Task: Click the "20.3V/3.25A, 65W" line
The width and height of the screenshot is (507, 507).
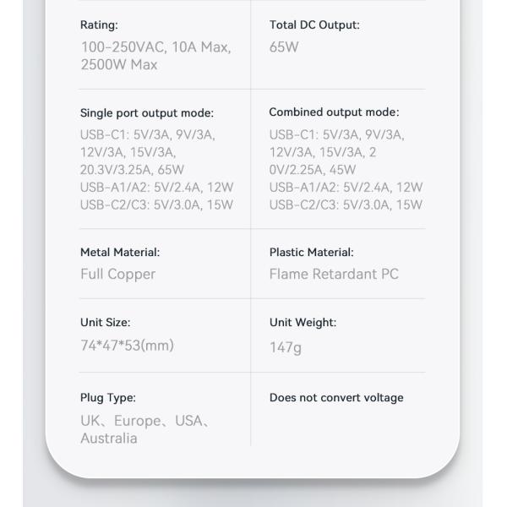Action: (132, 170)
